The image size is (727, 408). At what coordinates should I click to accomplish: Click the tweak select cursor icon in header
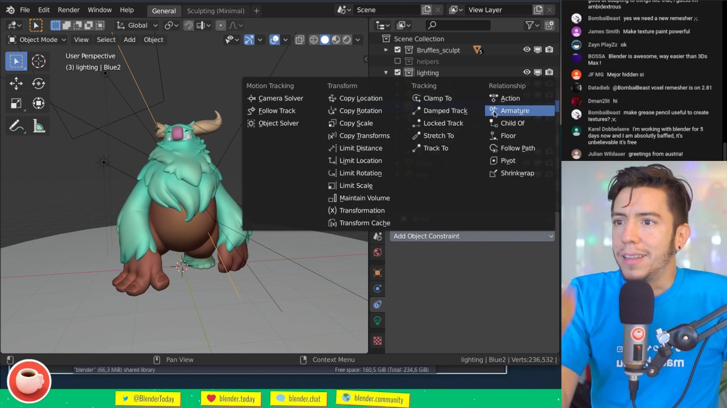click(36, 25)
